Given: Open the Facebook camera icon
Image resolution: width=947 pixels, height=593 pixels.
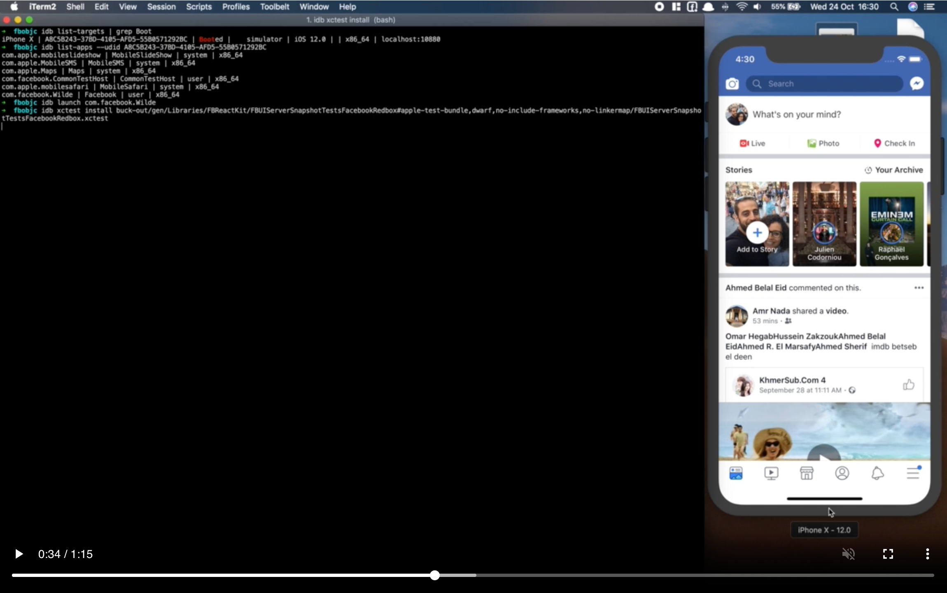Looking at the screenshot, I should point(732,84).
